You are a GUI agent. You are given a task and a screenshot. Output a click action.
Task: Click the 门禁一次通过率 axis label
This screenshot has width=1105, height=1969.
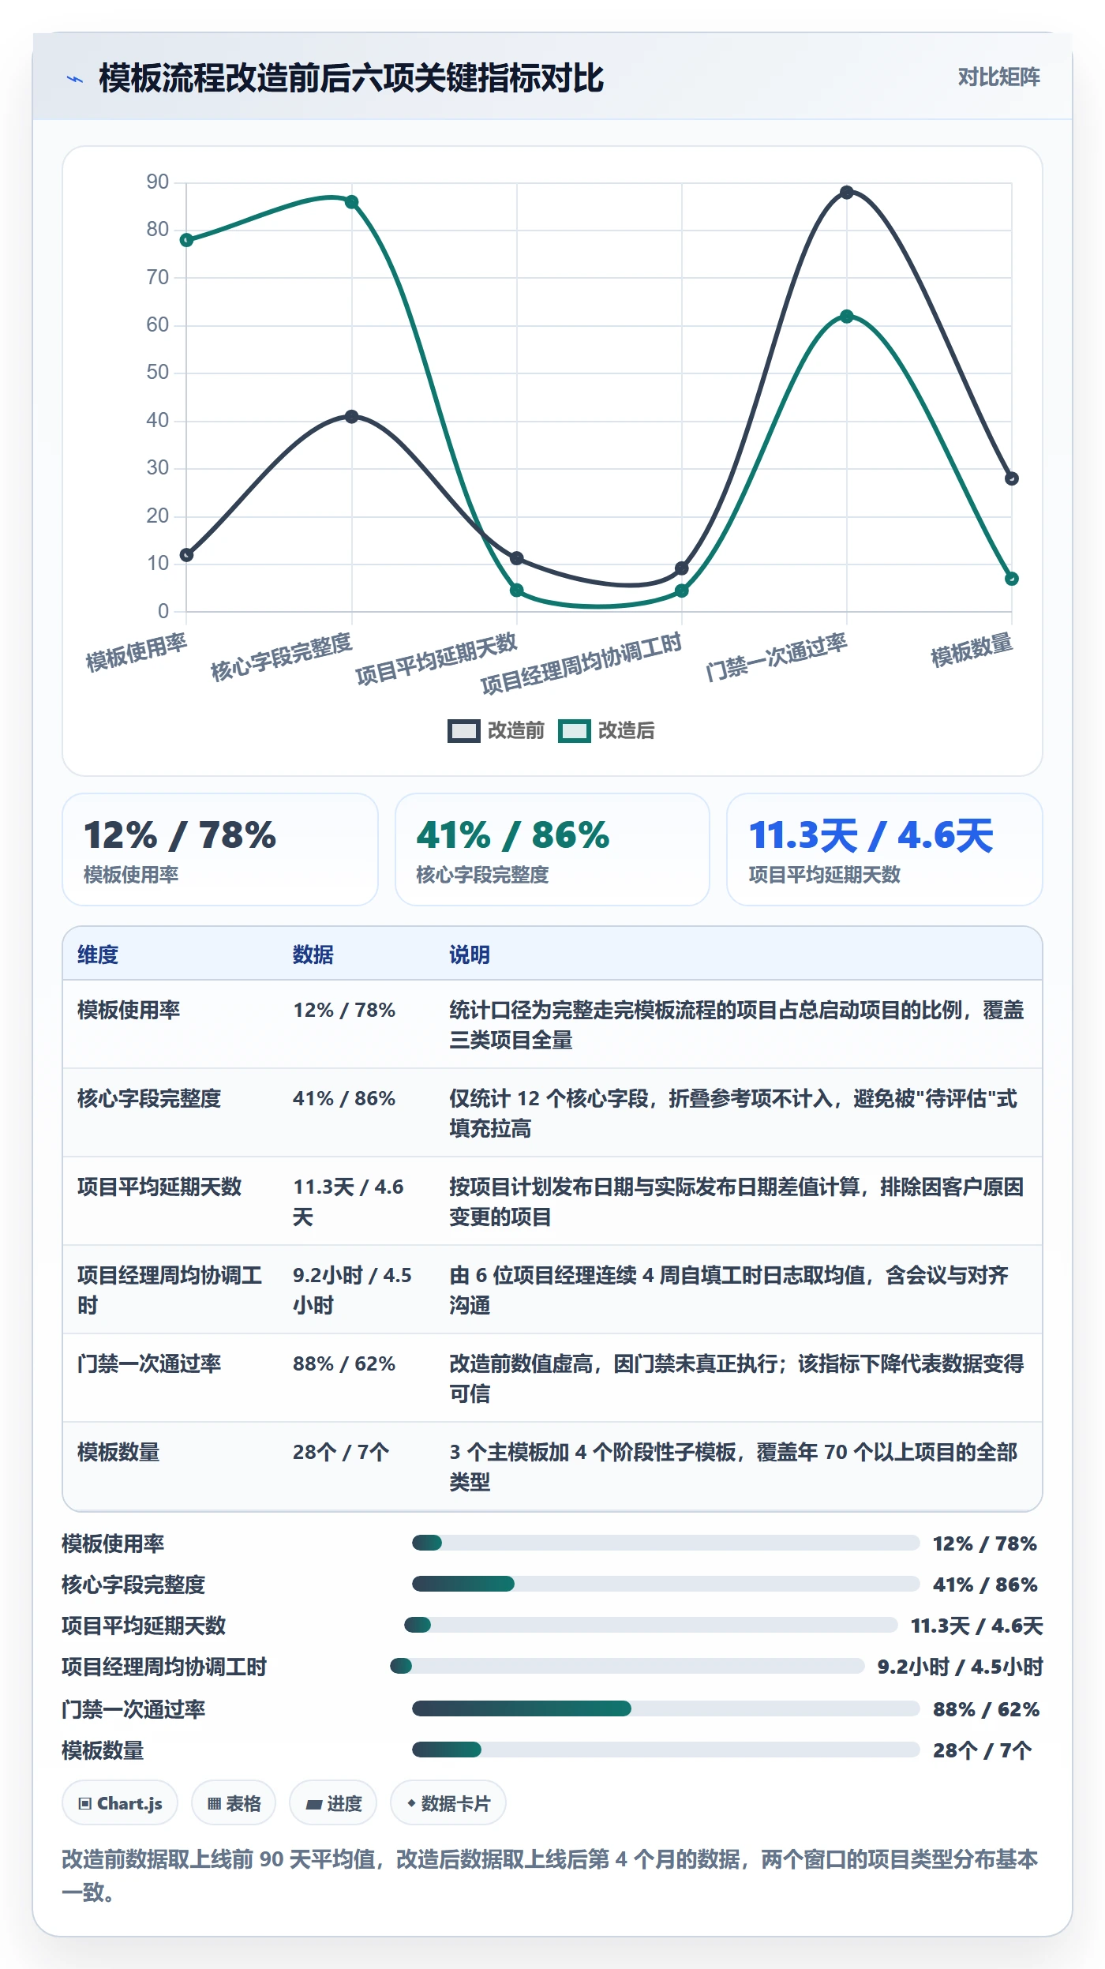776,658
